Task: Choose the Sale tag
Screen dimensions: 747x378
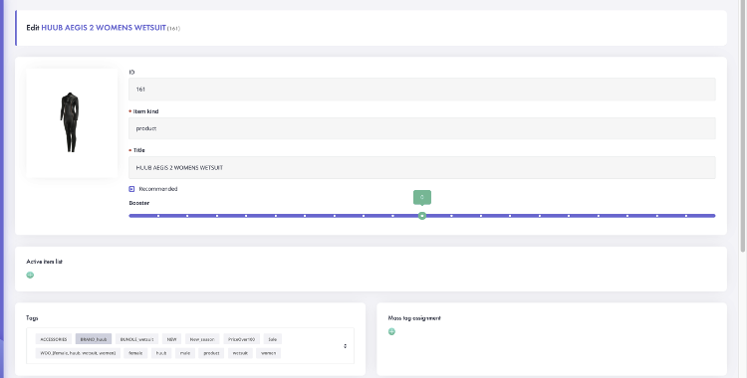Action: pyautogui.click(x=273, y=339)
